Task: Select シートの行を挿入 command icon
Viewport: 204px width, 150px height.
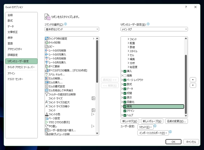Action: pos(47,54)
